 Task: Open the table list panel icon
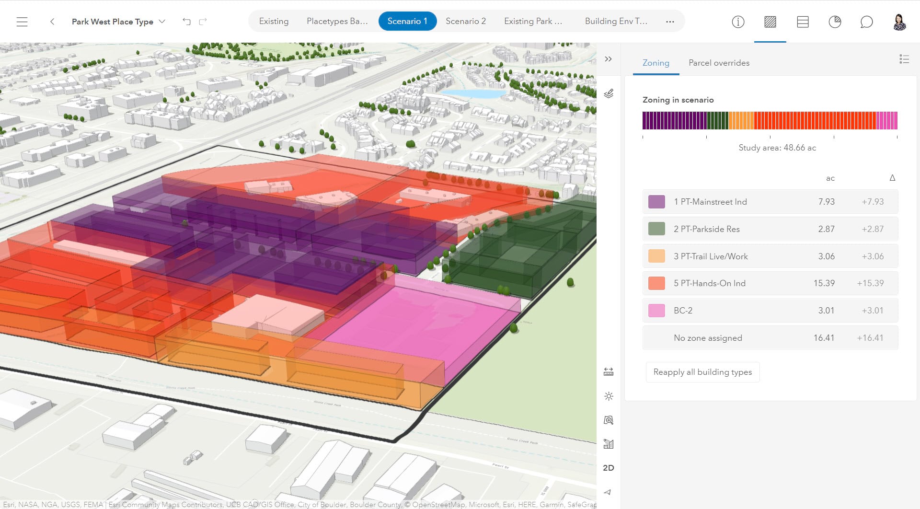[x=803, y=22]
